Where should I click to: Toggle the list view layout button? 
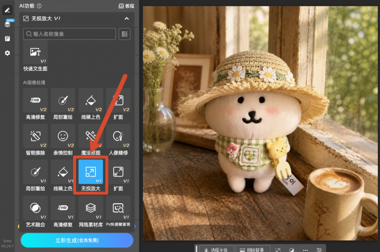coord(125,34)
